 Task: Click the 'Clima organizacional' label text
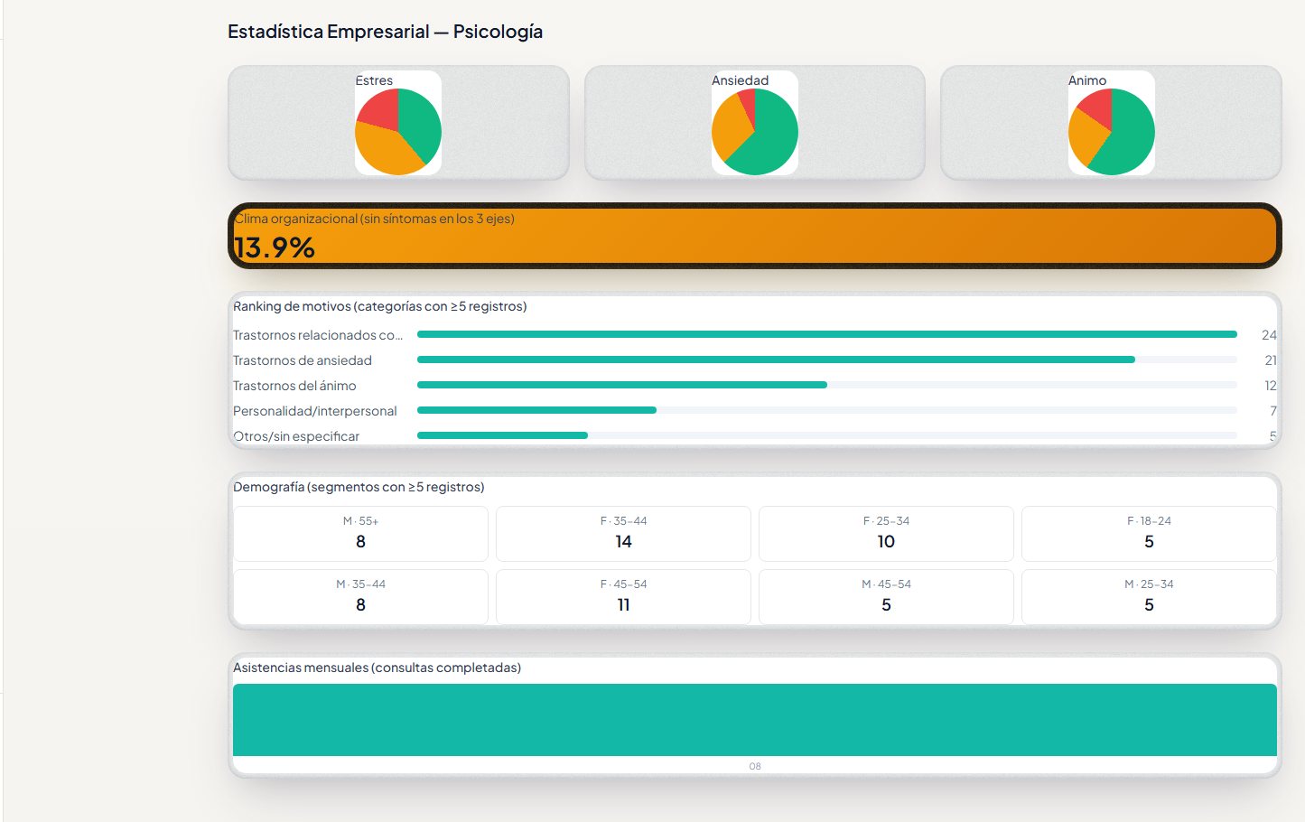coord(374,219)
